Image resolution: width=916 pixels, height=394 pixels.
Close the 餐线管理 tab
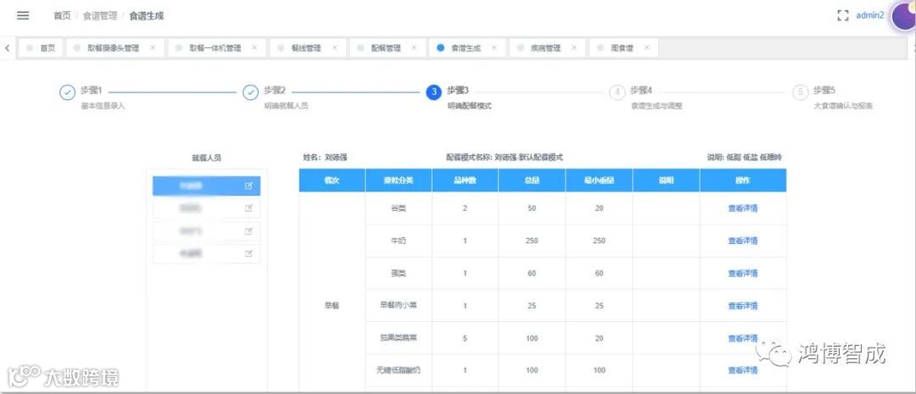tap(335, 47)
